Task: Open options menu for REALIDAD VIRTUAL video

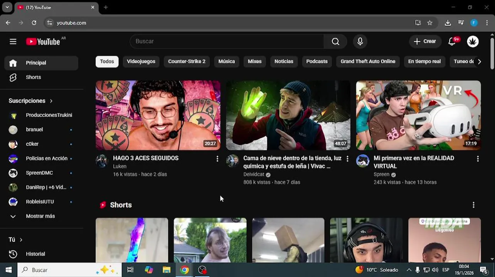Action: click(478, 159)
